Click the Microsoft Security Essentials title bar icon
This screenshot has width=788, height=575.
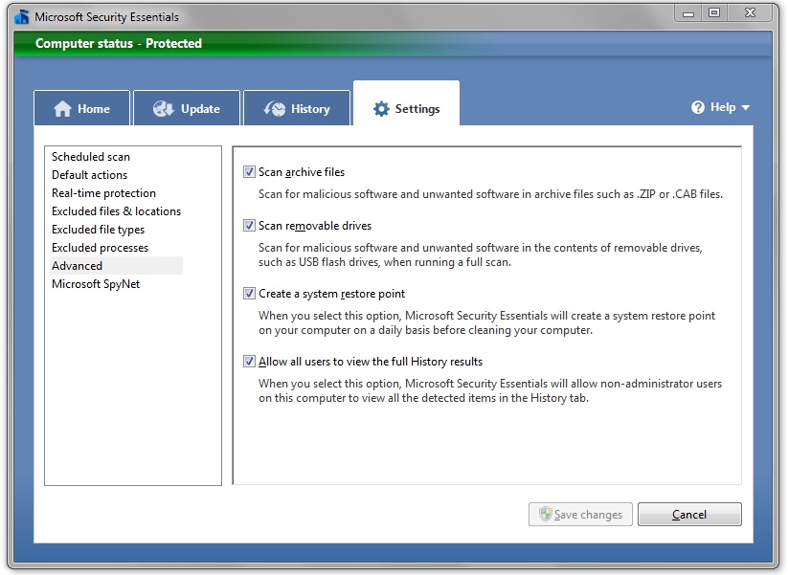coord(22,16)
